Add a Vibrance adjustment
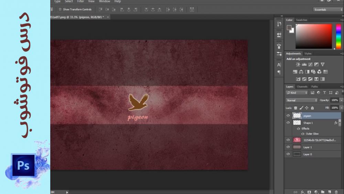 (323, 64)
